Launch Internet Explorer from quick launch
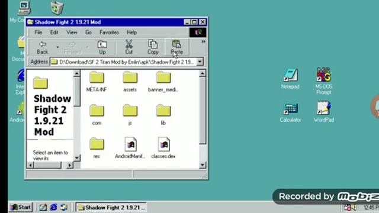The width and height of the screenshot is (379, 213). (53, 207)
